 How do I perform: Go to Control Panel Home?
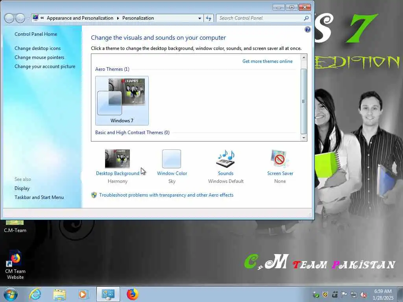click(x=36, y=34)
